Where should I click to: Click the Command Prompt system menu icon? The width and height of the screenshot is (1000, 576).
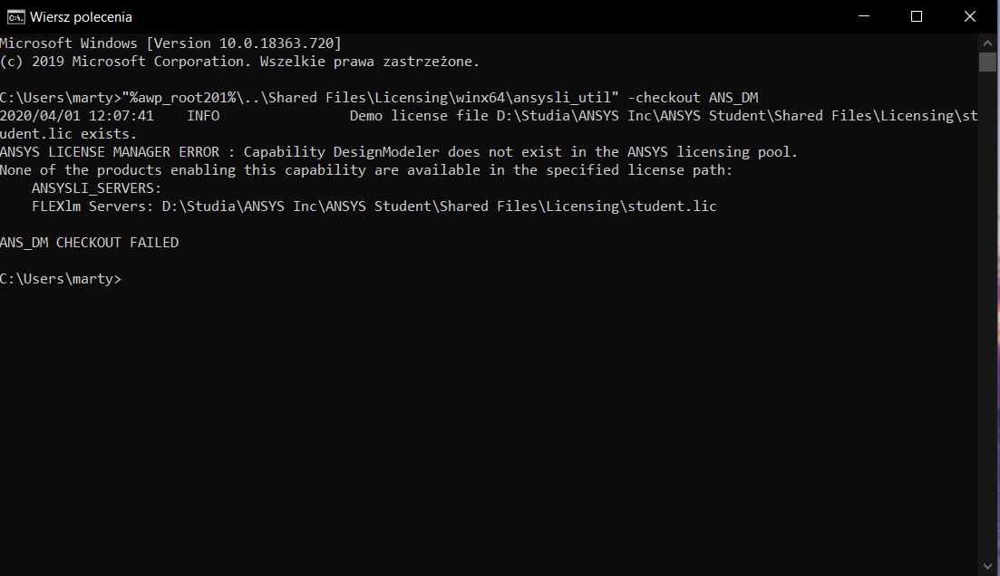15,16
